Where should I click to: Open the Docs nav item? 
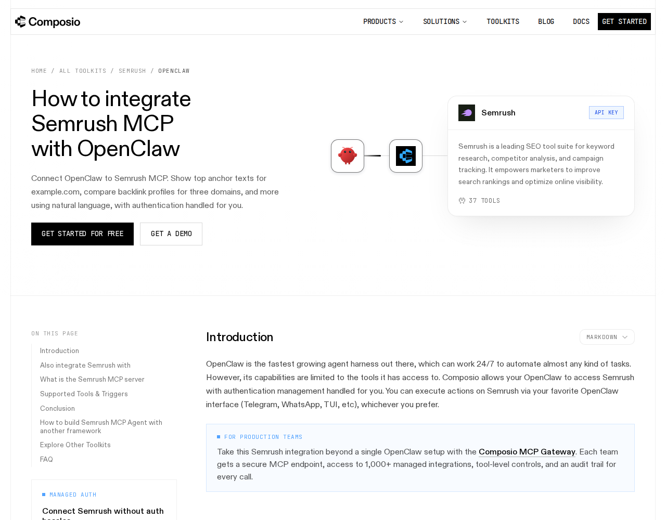tap(581, 21)
